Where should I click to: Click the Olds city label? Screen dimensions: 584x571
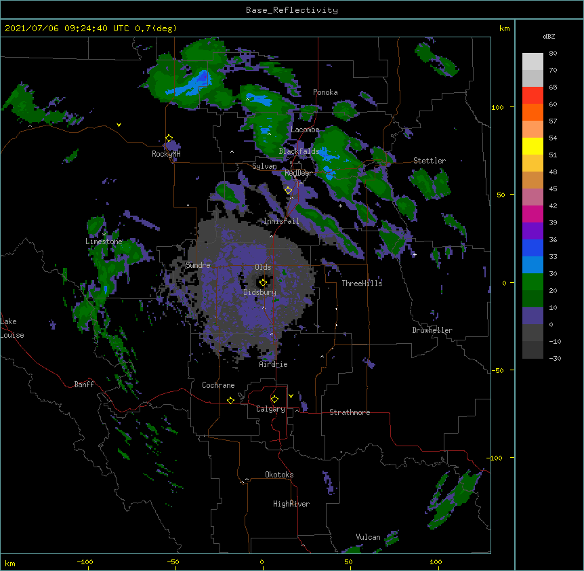click(x=263, y=267)
